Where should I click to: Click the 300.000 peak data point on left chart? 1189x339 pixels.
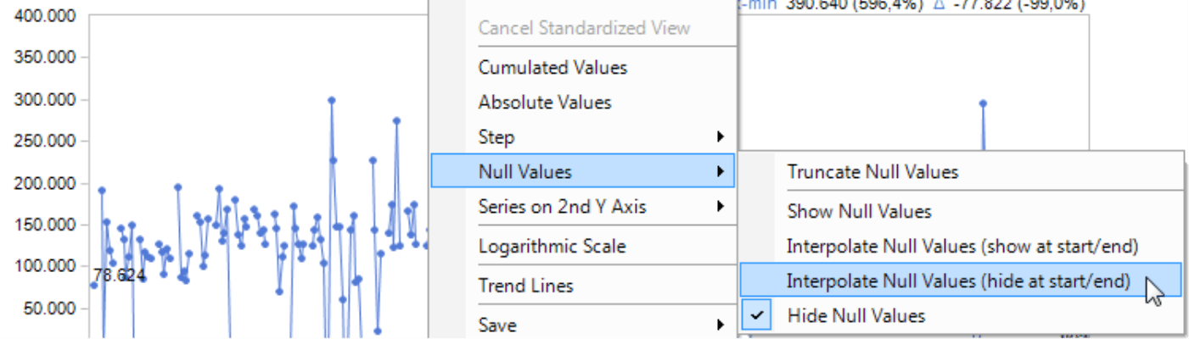coord(332,100)
